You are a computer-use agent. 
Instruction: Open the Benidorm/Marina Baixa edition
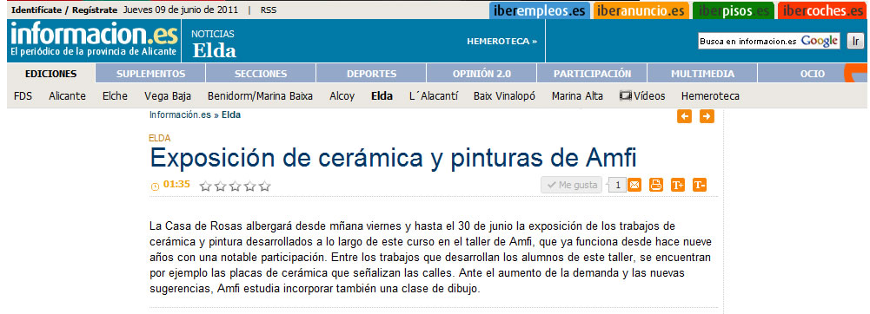[260, 96]
